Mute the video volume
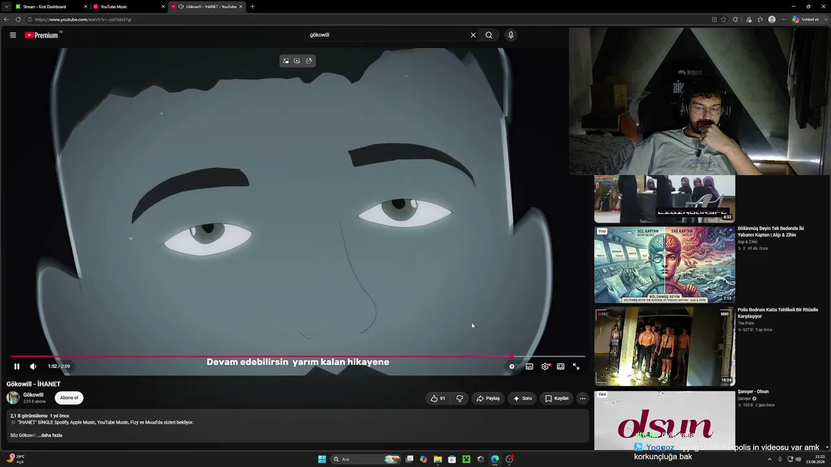This screenshot has width=831, height=467. click(33, 366)
